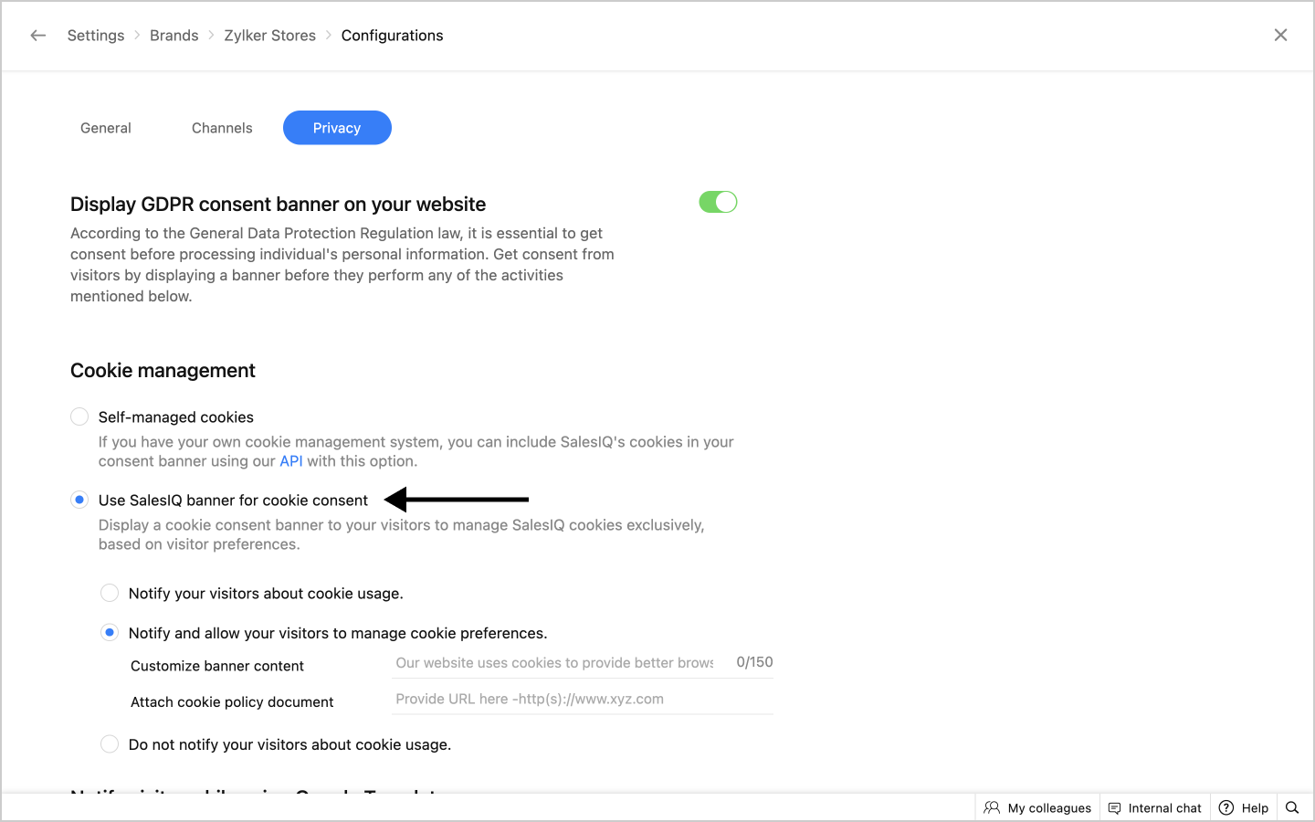The image size is (1315, 822).
Task: Open the API link
Action: tap(290, 461)
